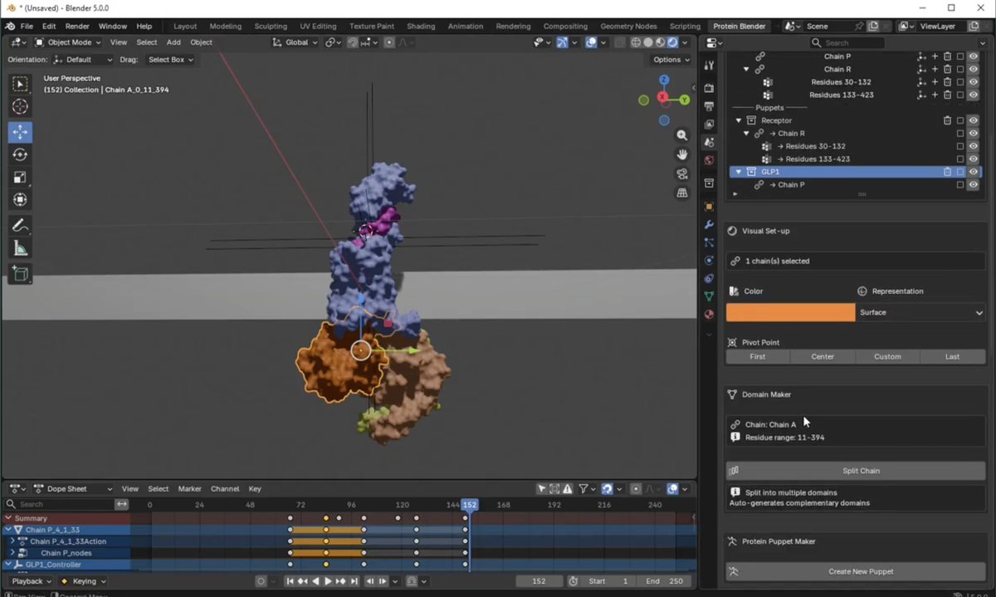Click the End frame field

click(665, 581)
